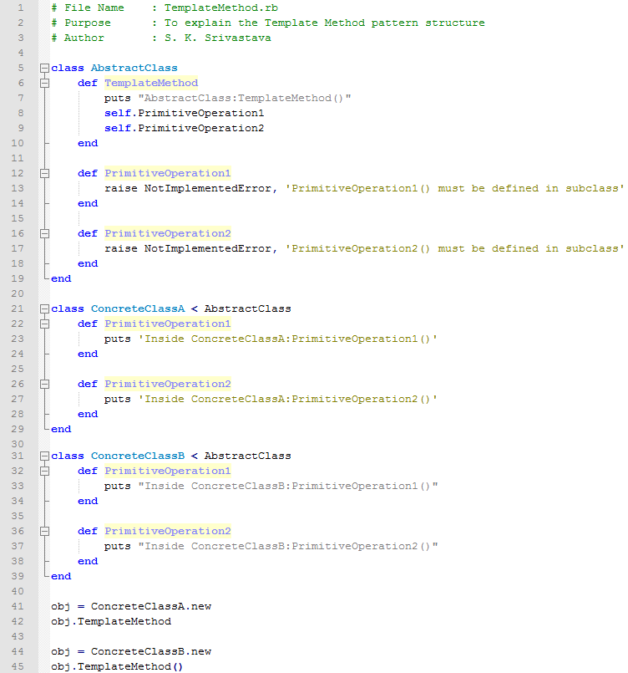Click 'NotImplementedError' on line 17

208,248
